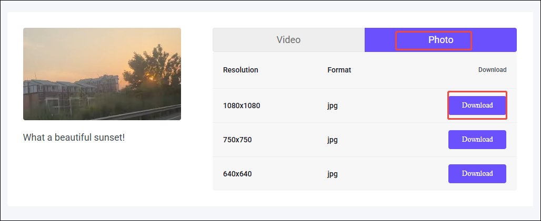Switch to the Video tab
Screen dimensions: 541x221
point(288,40)
